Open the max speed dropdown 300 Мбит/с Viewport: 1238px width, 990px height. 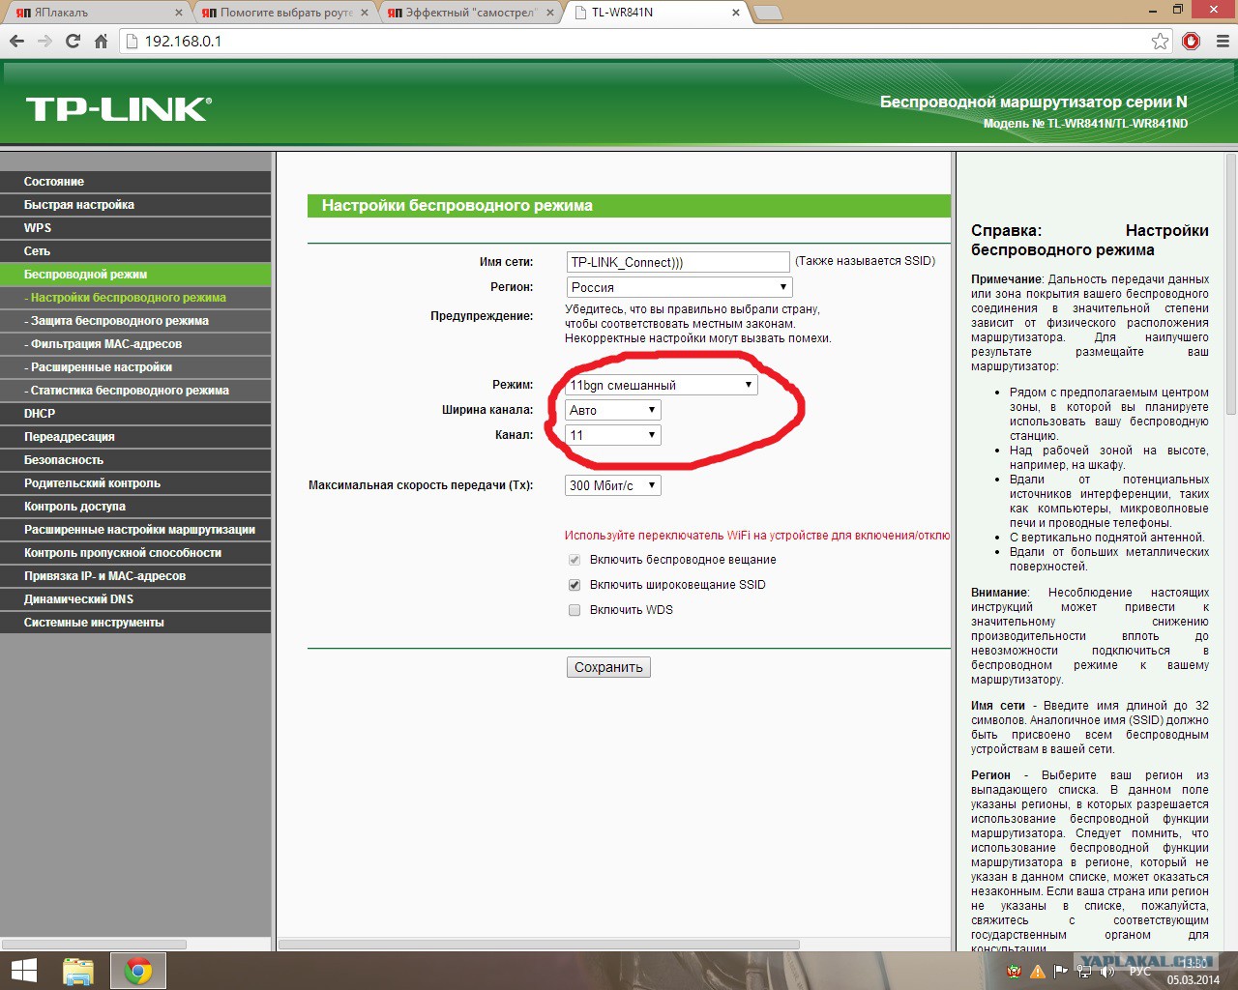point(613,485)
